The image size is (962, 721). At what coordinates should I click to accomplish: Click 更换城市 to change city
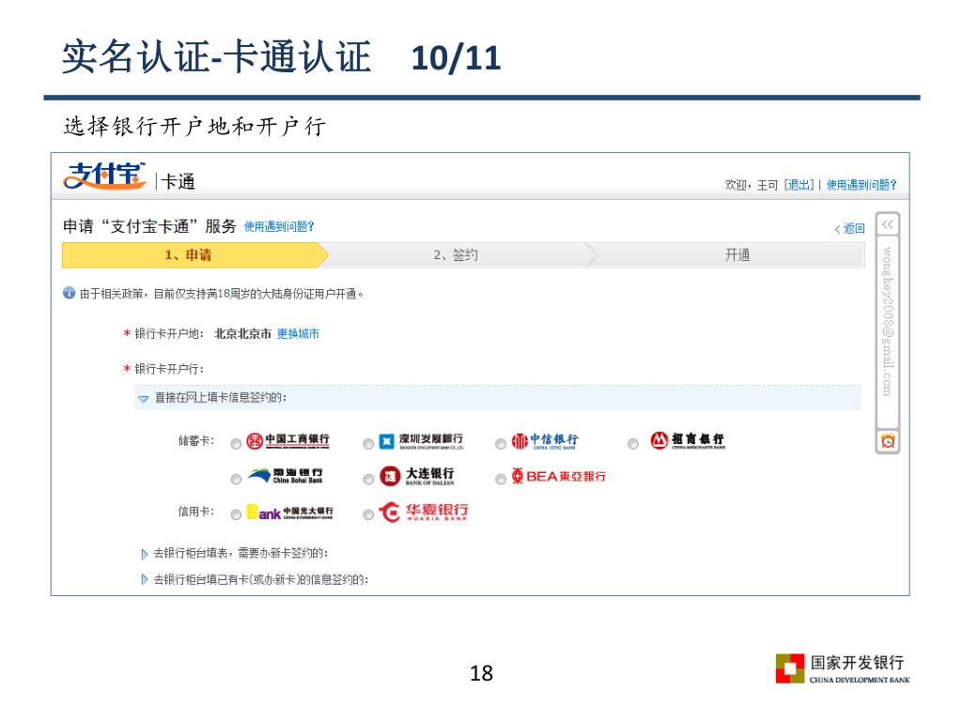tap(298, 333)
